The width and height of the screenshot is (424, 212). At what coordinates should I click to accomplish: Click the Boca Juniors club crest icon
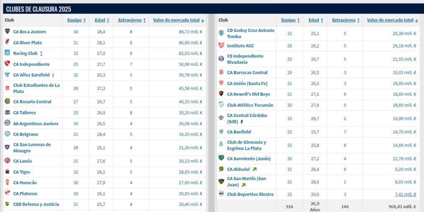point(7,31)
